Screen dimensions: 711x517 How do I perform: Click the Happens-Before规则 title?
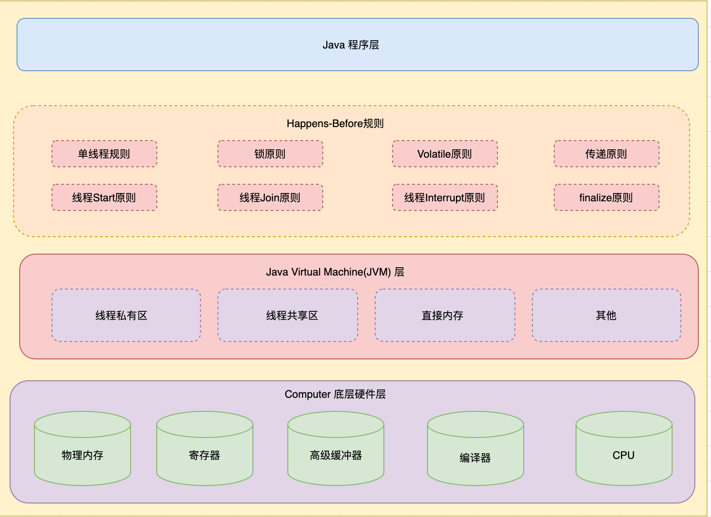click(x=335, y=124)
